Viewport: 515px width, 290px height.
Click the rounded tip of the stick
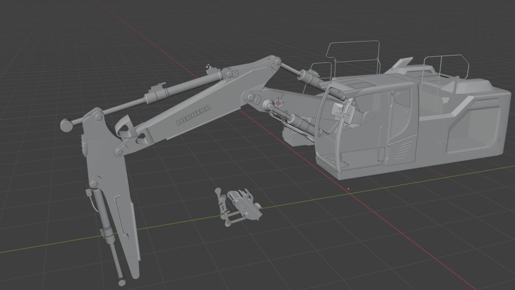pos(134,274)
